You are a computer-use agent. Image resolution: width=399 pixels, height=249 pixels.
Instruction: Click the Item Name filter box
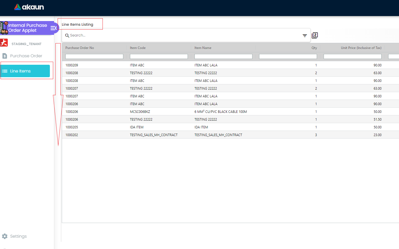pyautogui.click(x=223, y=56)
